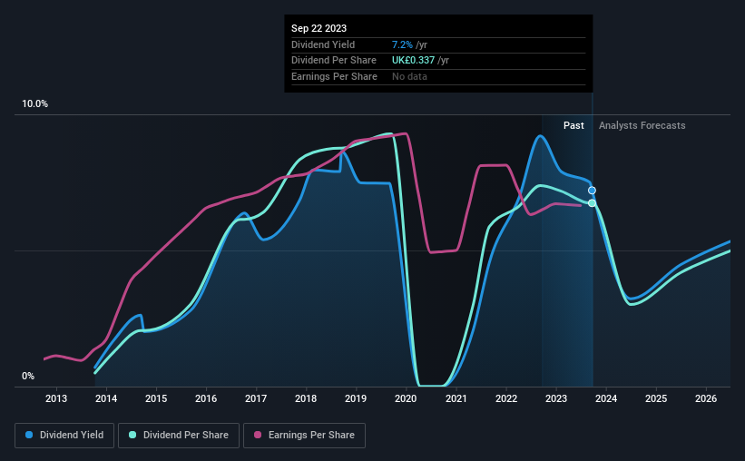
Task: Click the teal Dividend Per Share data point marker
Action: coord(592,203)
